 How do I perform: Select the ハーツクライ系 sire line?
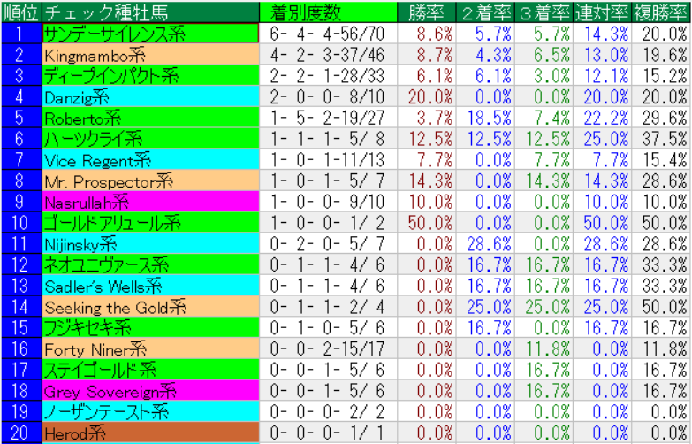[150, 139]
